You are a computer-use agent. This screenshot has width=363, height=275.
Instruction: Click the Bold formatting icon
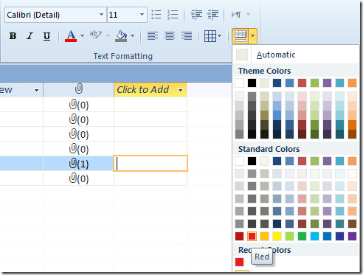click(x=13, y=36)
